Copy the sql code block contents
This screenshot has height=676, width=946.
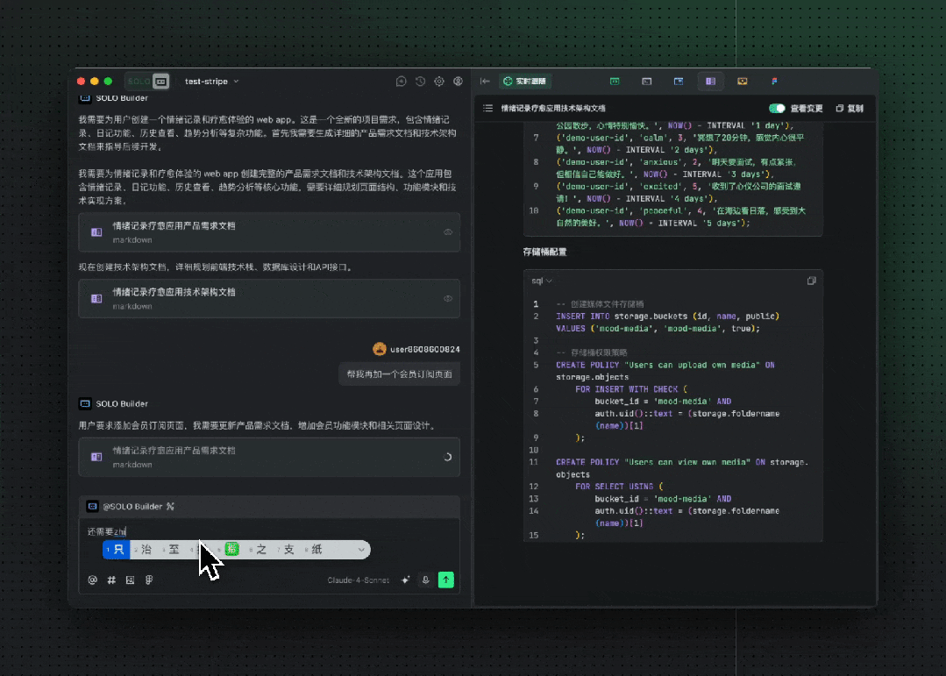(811, 281)
